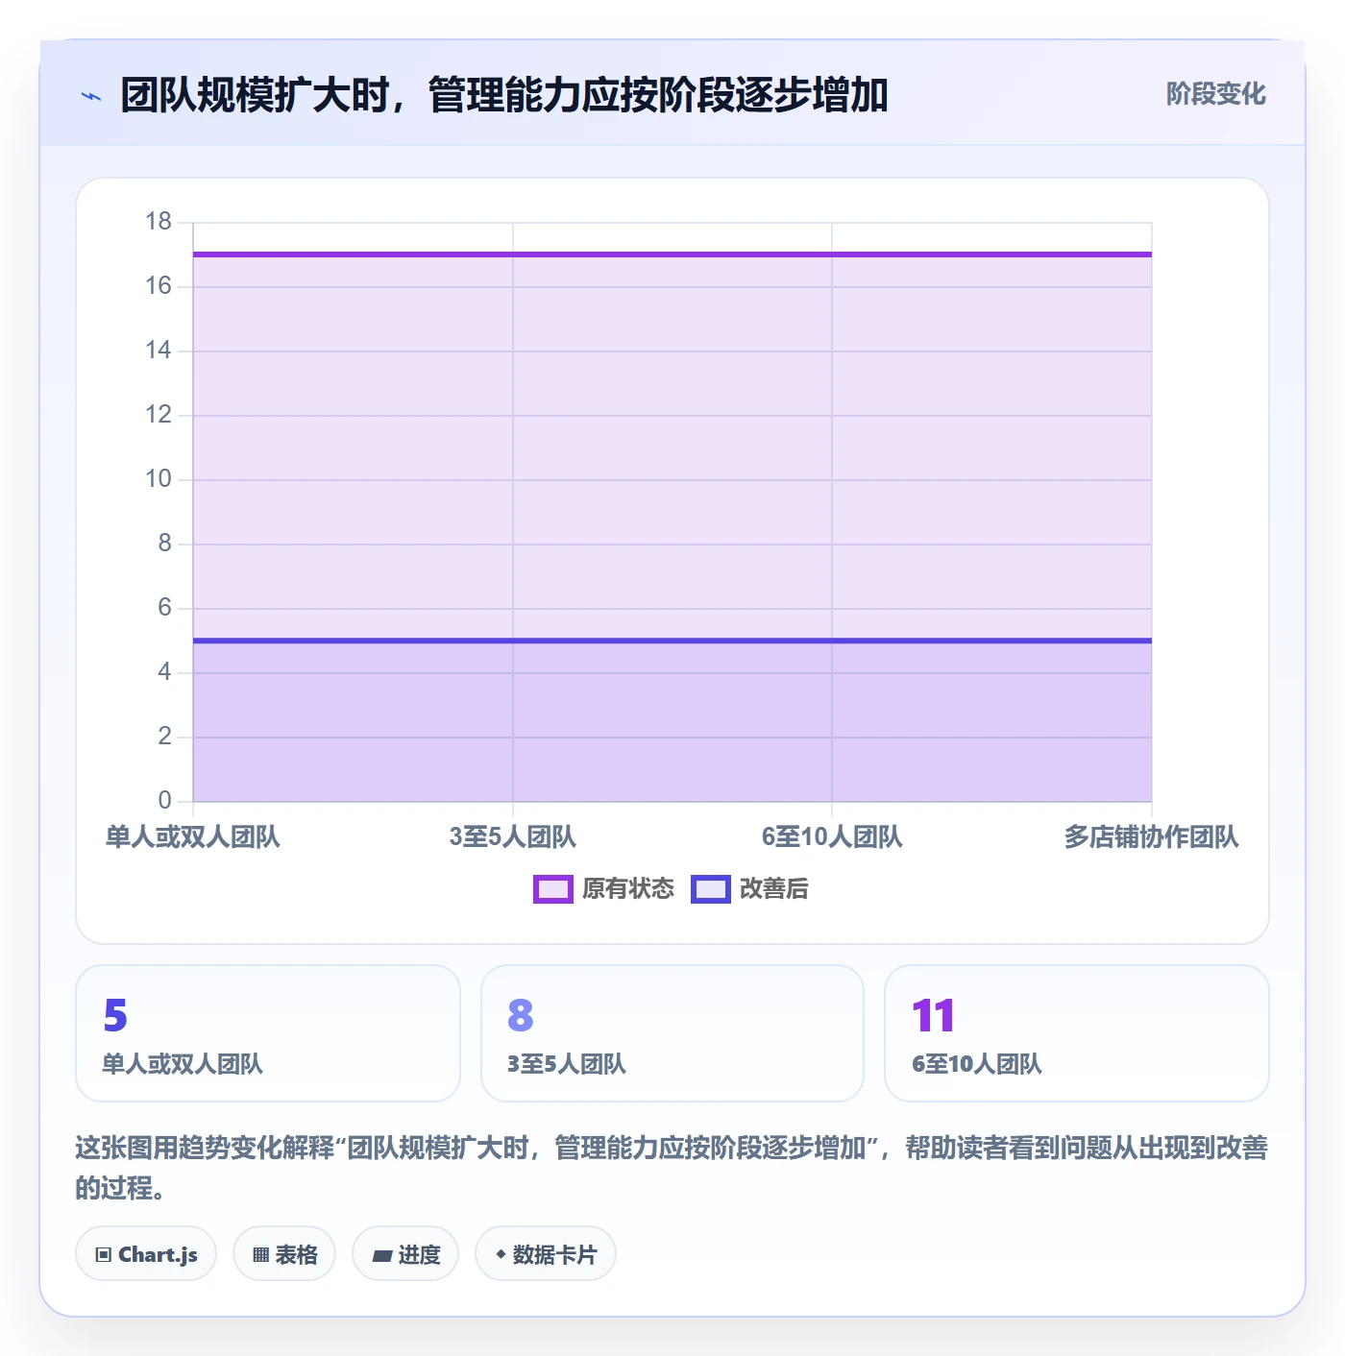Click the square icon in Chart.js tag
Image resolution: width=1345 pixels, height=1356 pixels.
104,1255
